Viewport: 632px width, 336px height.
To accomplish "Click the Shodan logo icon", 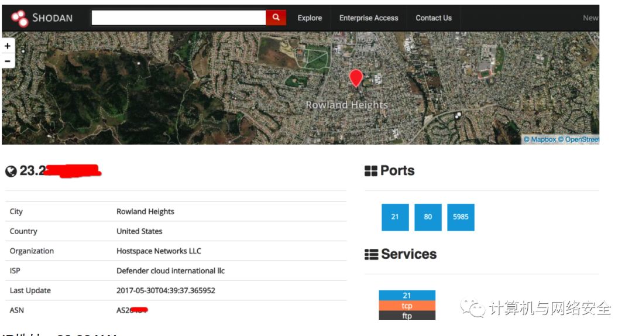I will [x=19, y=18].
